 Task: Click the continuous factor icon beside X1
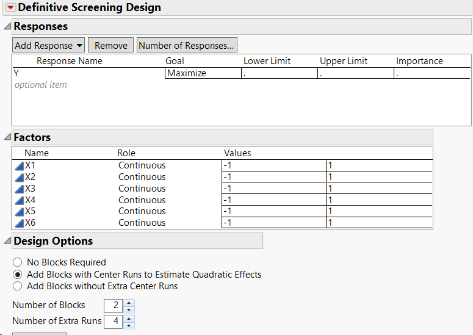(19, 165)
